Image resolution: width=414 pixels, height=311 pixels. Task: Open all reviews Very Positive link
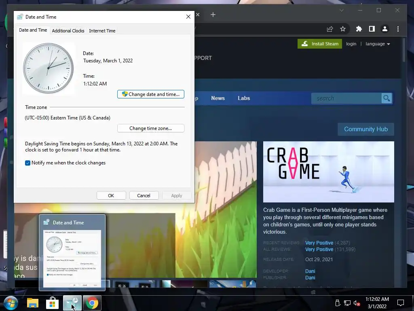point(319,249)
